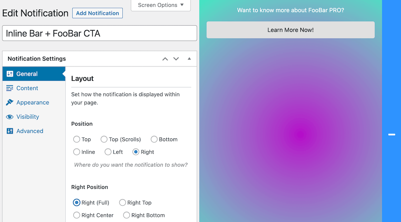Screen dimensions: 401x222
Task: Choose the Bottom position radio button
Action: pos(154,139)
